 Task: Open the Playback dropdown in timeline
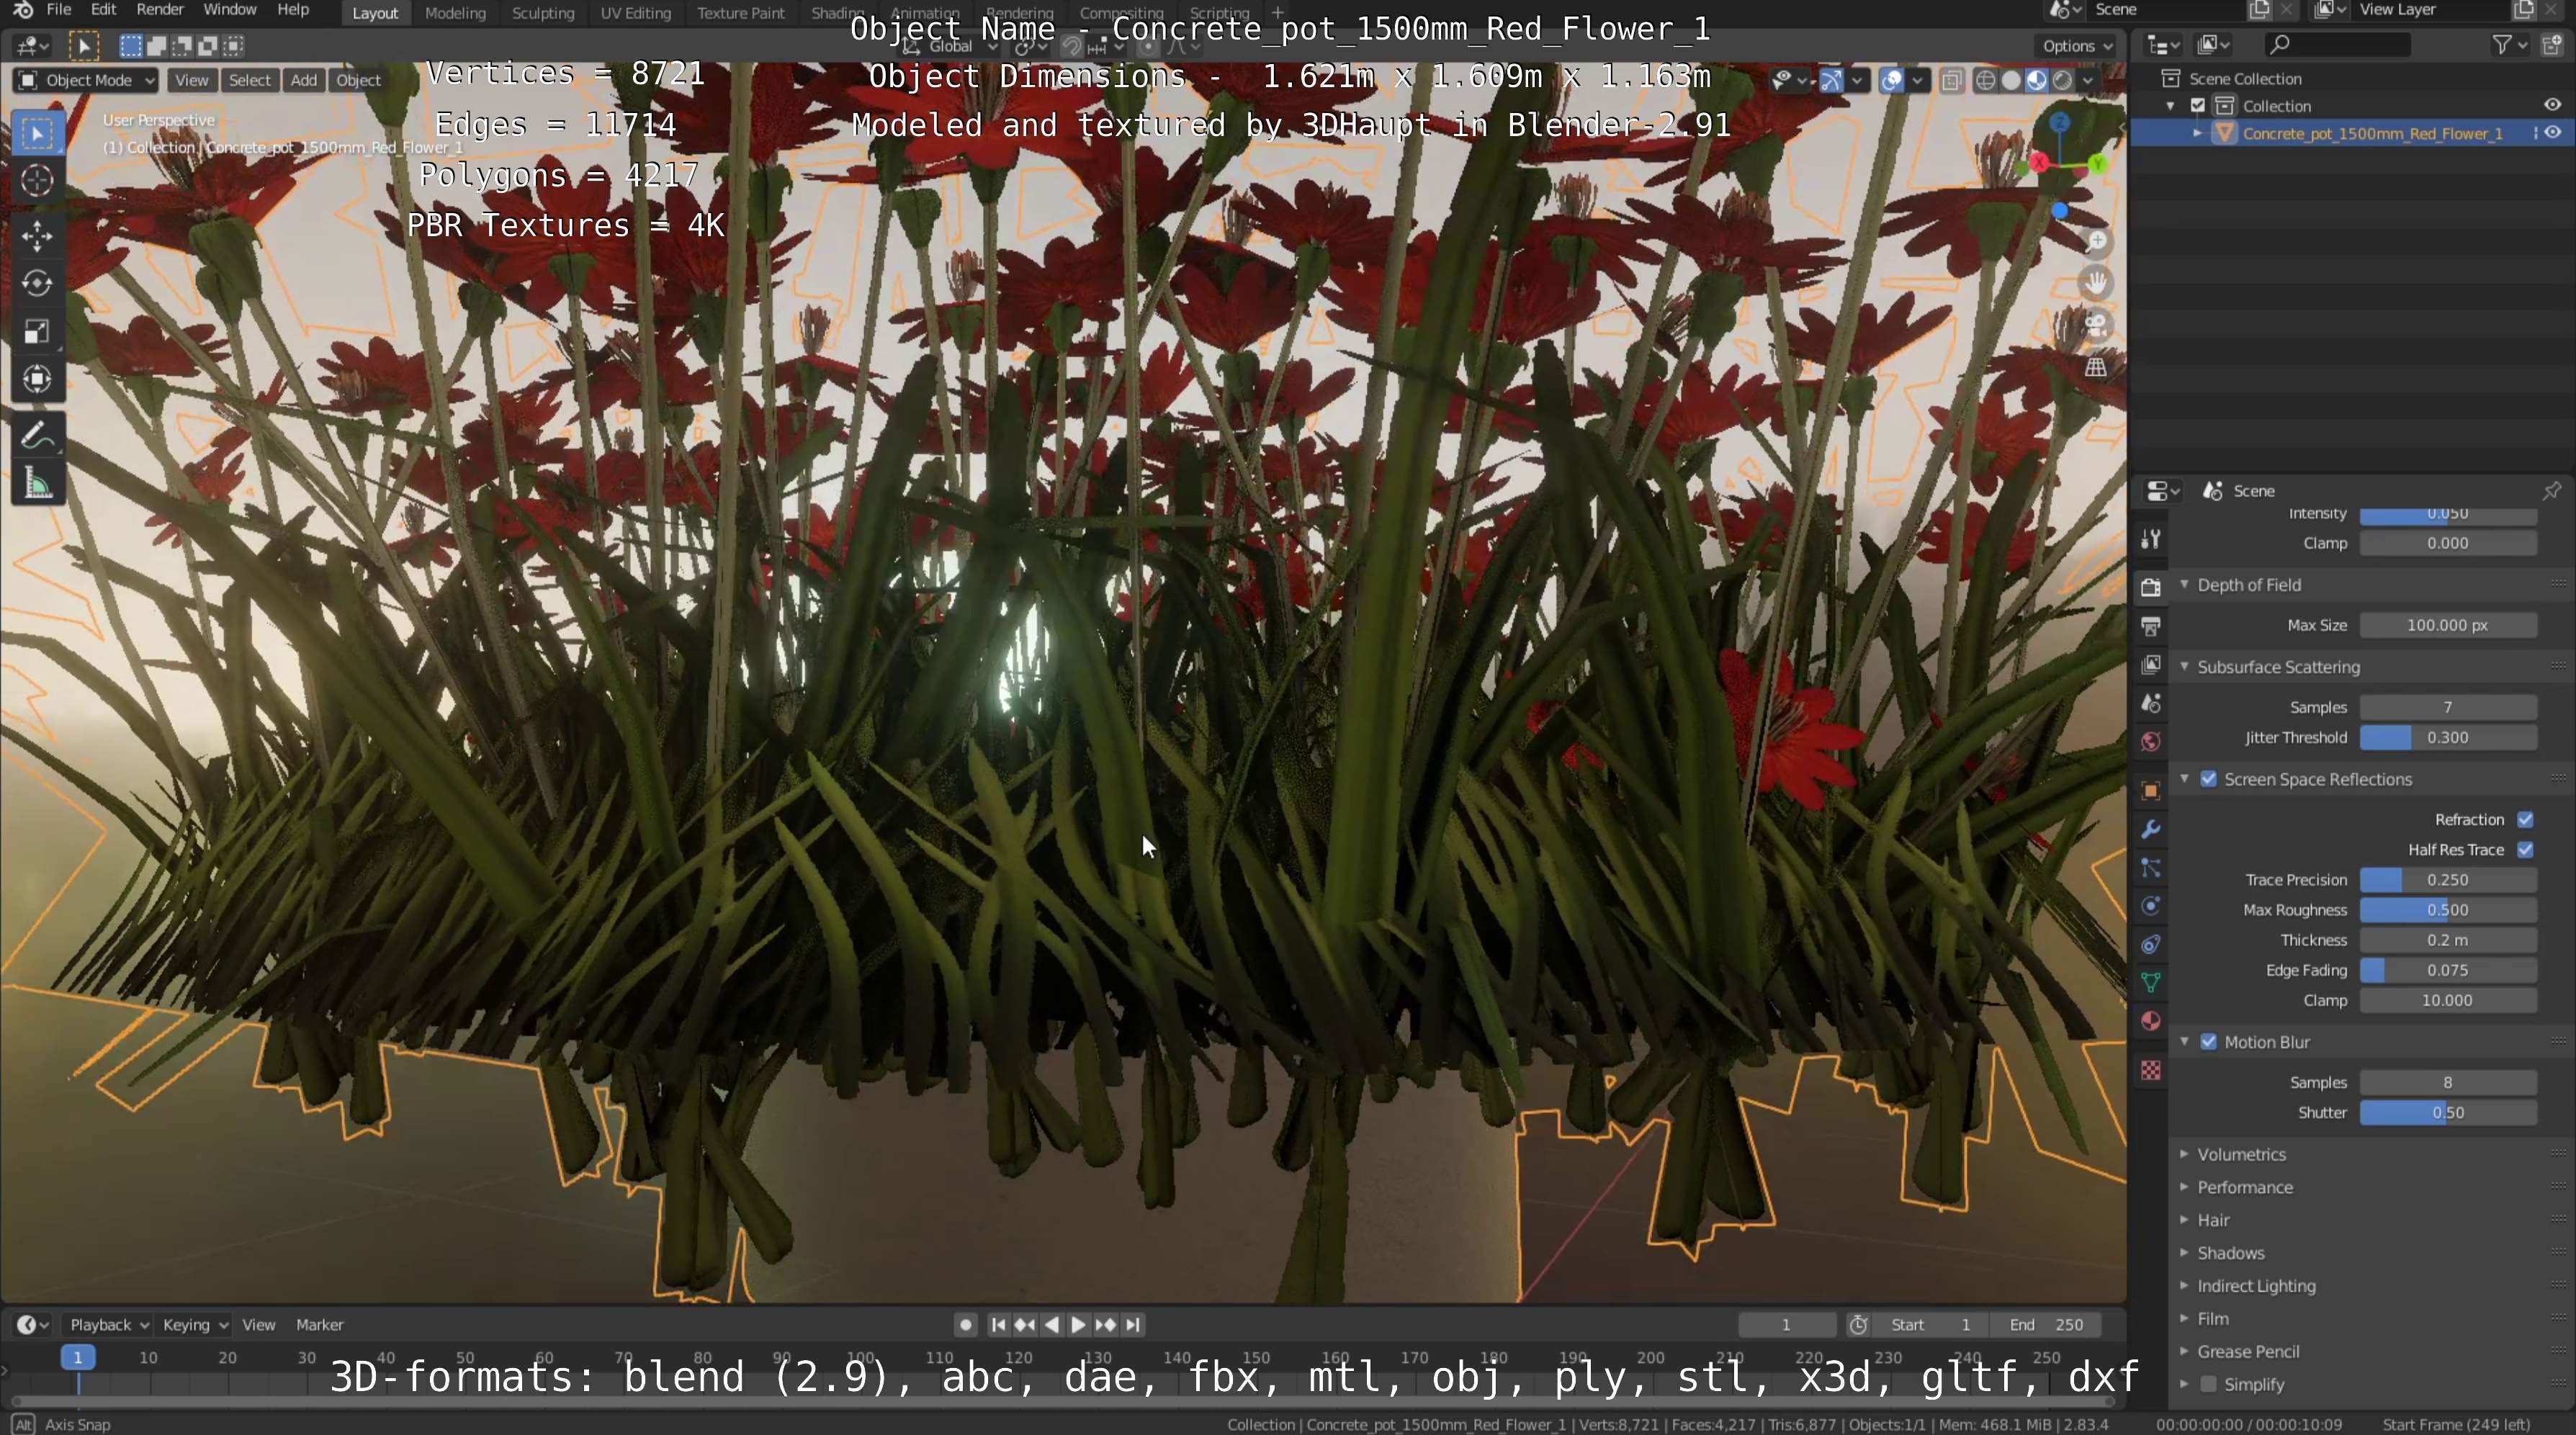(109, 1324)
